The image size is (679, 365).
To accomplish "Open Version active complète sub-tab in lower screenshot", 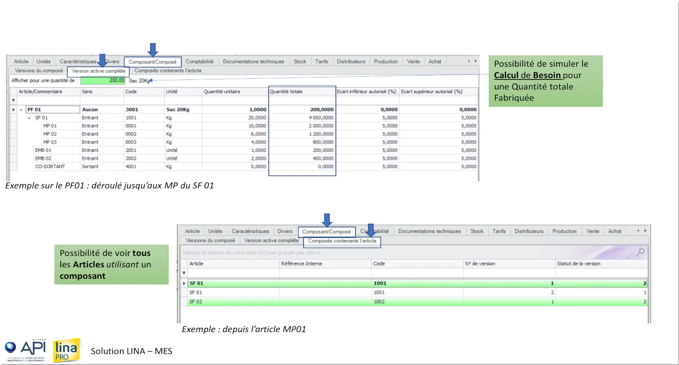I will coord(271,240).
